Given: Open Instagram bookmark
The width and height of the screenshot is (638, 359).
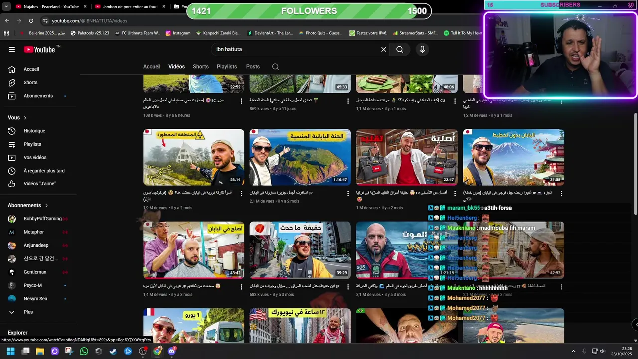Looking at the screenshot, I should coord(178,33).
